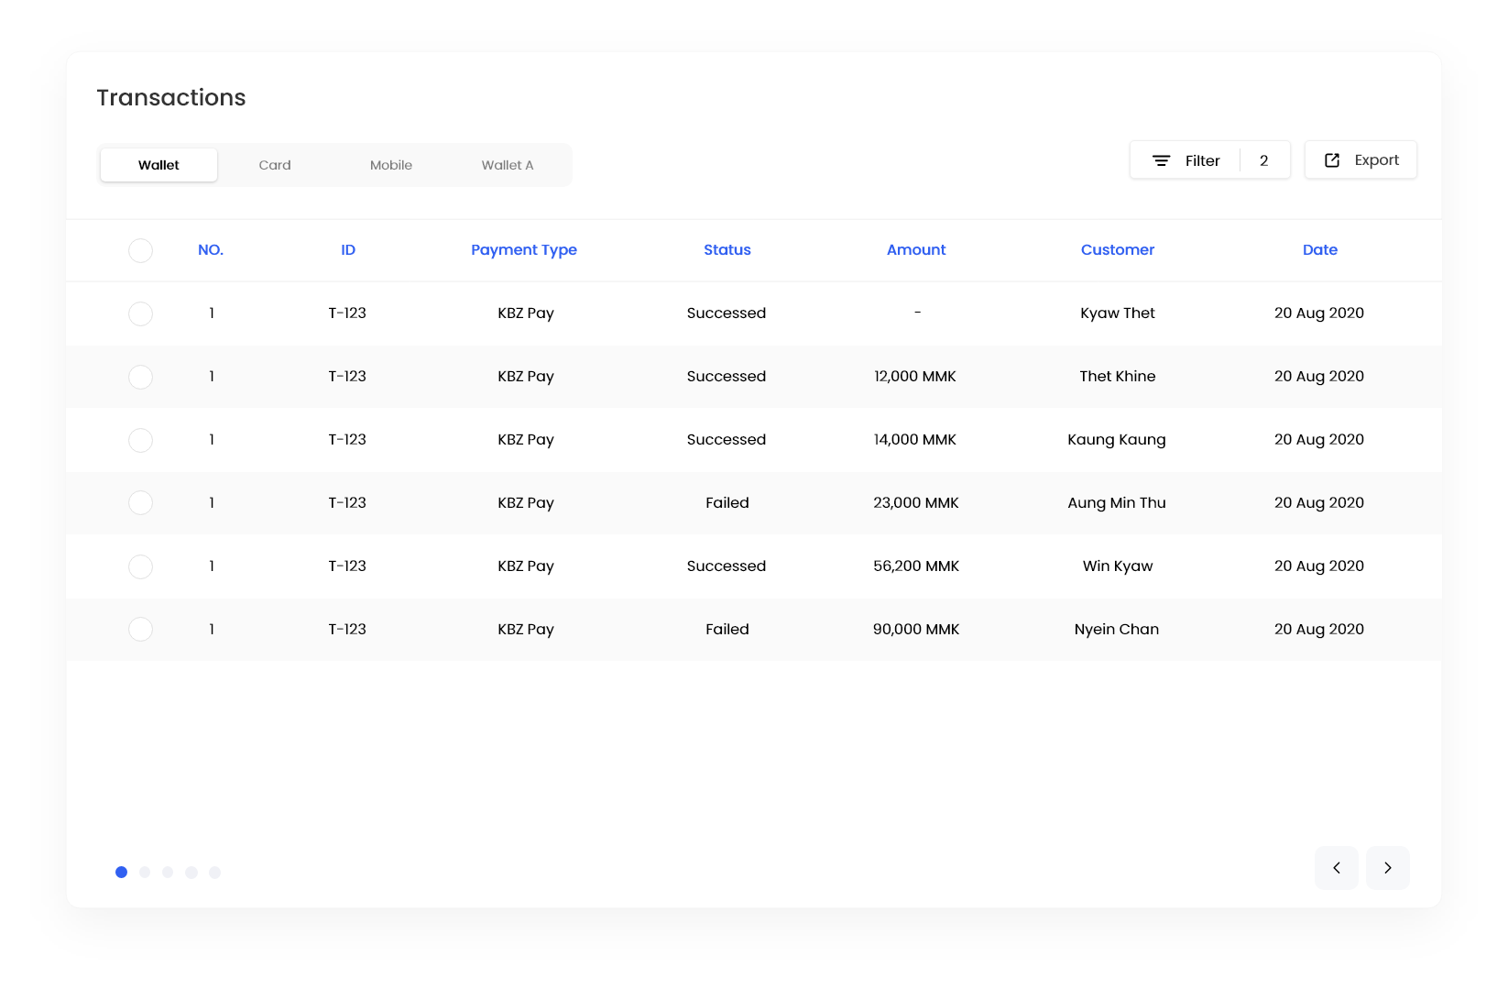Screen dimensions: 1508x989
Task: Click Failed status in Nyein Chan row
Action: 727,629
